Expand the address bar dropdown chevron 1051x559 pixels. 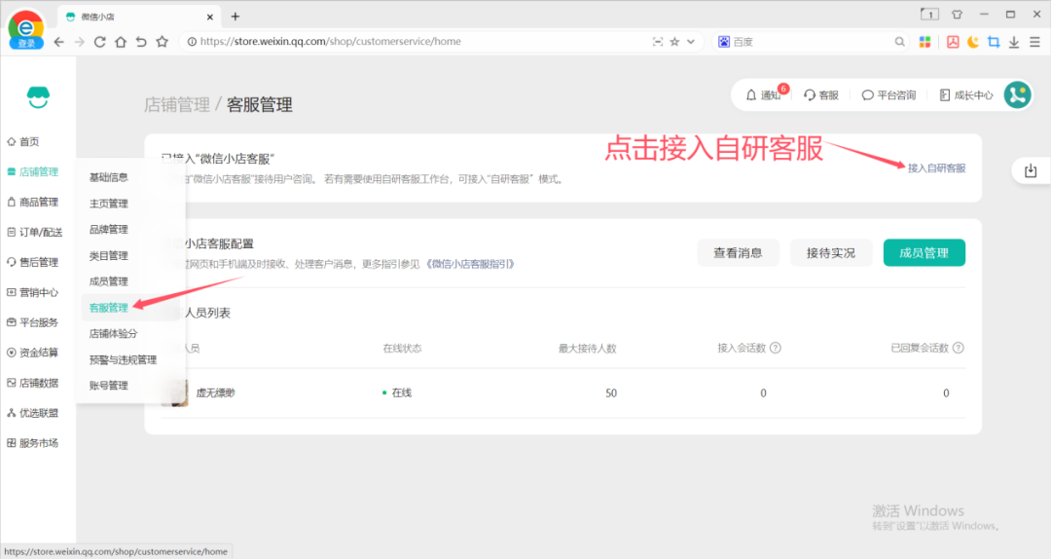coord(691,42)
